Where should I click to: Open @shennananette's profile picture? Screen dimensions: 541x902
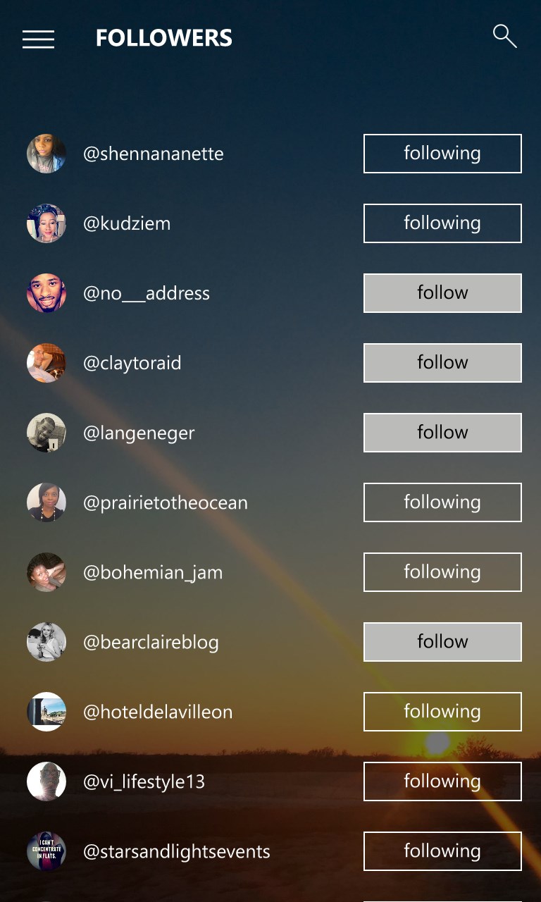[x=46, y=154]
